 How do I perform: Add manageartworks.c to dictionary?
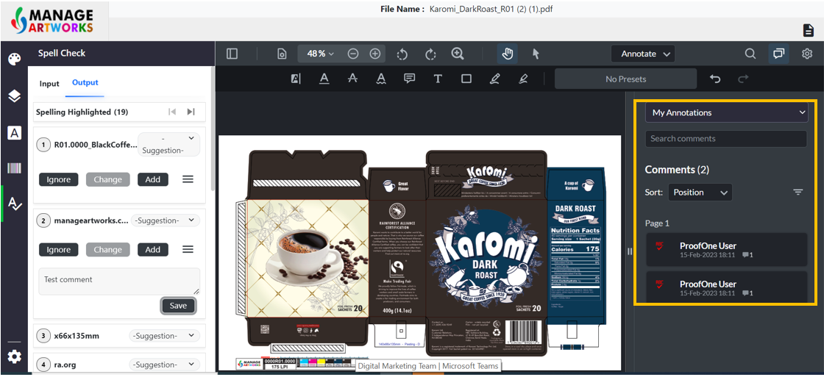153,249
